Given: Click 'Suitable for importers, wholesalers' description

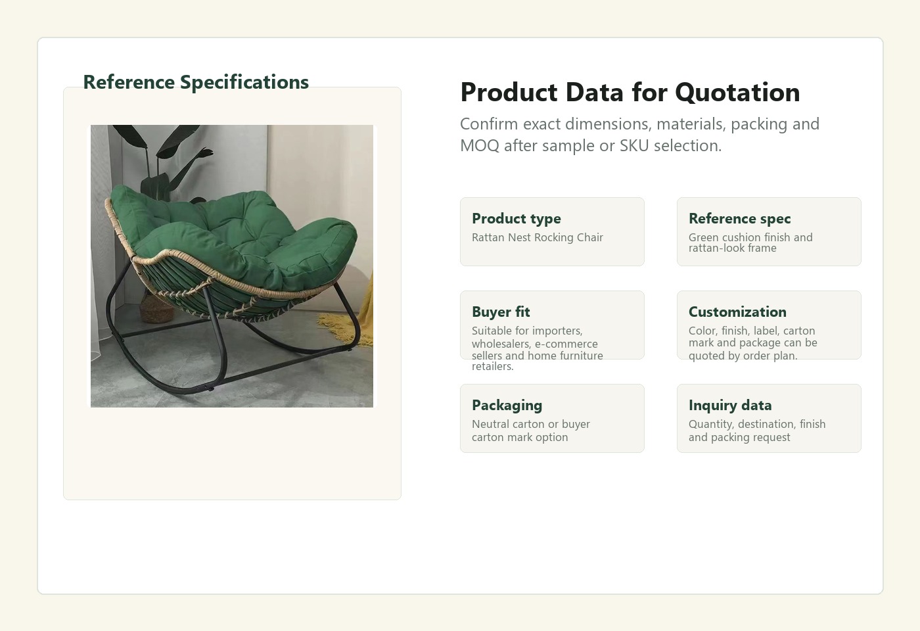Looking at the screenshot, I should pos(538,348).
